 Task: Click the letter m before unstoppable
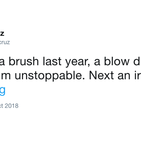pos(6,76)
